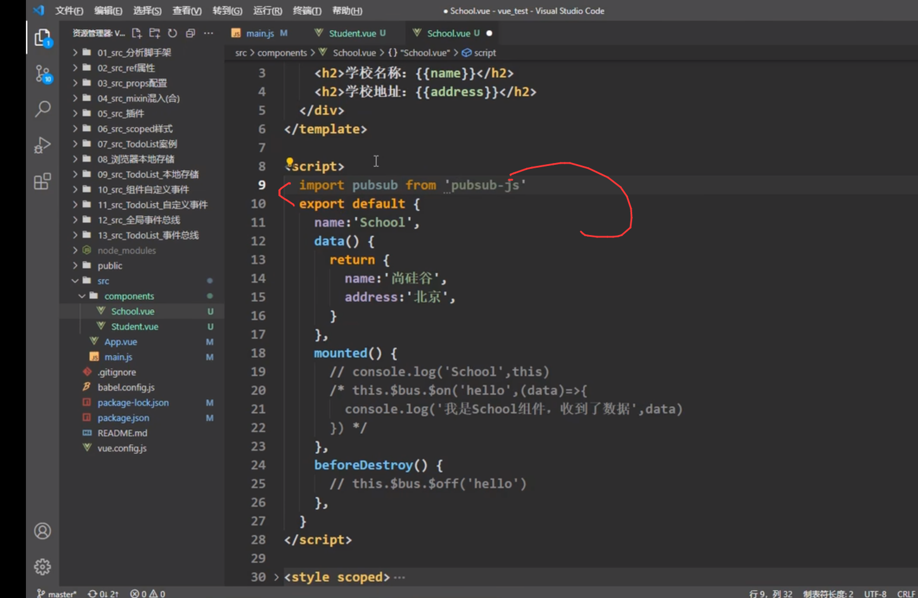Image resolution: width=918 pixels, height=598 pixels.
Task: Open the 文件(F) menu
Action: (69, 11)
